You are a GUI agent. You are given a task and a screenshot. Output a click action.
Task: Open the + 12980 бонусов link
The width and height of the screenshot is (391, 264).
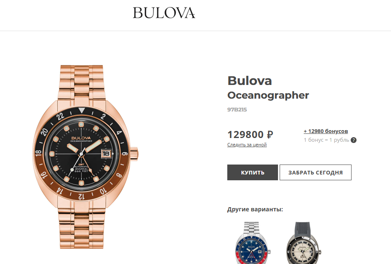pyautogui.click(x=326, y=131)
